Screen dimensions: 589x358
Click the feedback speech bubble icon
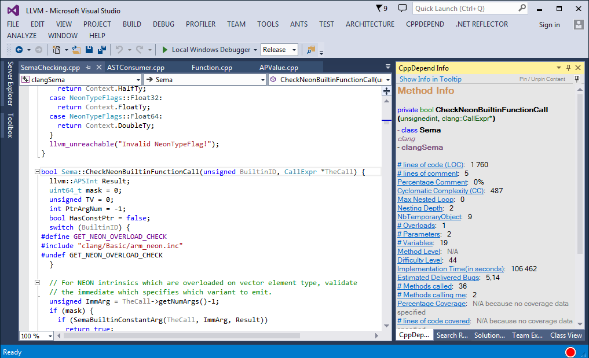(x=403, y=8)
